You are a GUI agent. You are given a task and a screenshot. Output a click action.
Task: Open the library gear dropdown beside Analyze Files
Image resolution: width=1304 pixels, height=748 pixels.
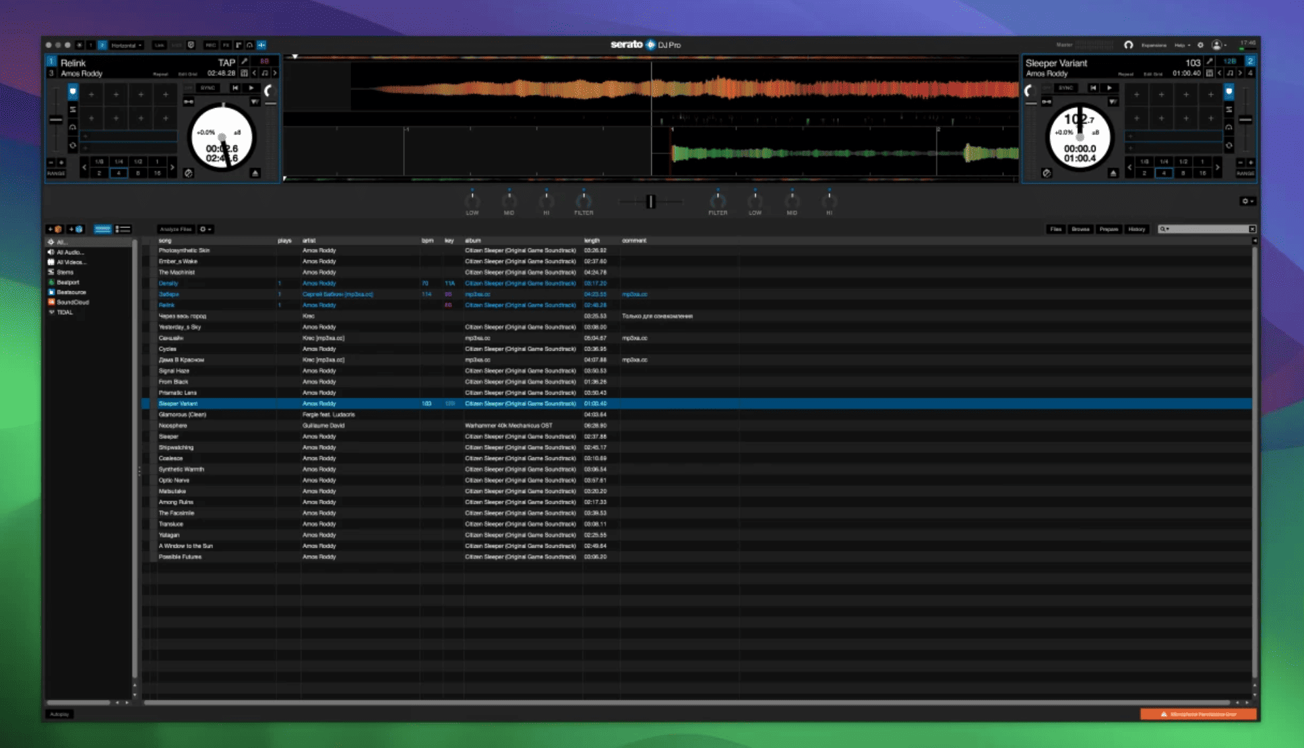[205, 229]
